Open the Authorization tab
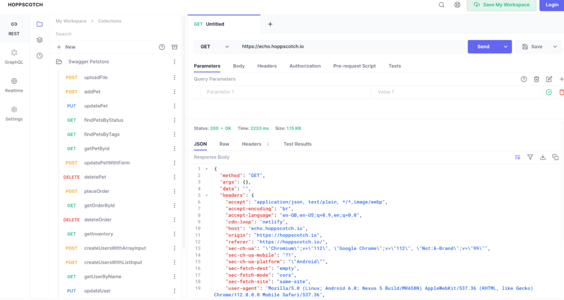Screen dimensions: 564x300 click(305, 66)
